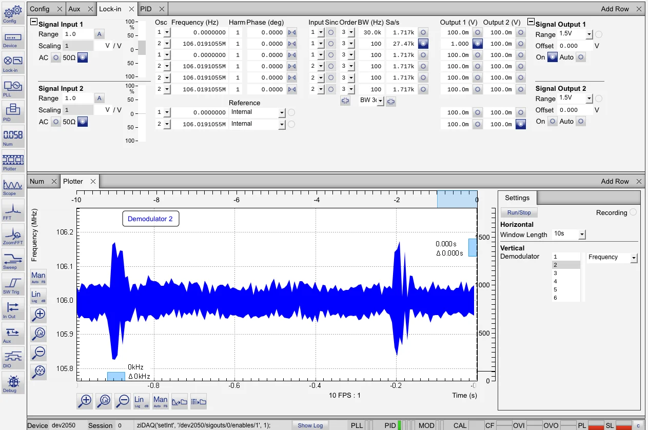Screen dimensions: 648x430
Task: Open the Scope sidebar icon
Action: point(12,186)
